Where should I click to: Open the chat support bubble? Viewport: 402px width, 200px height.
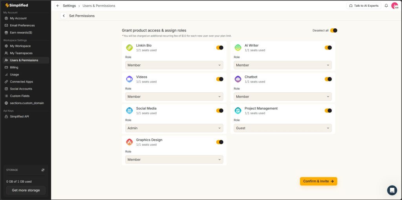[x=392, y=190]
